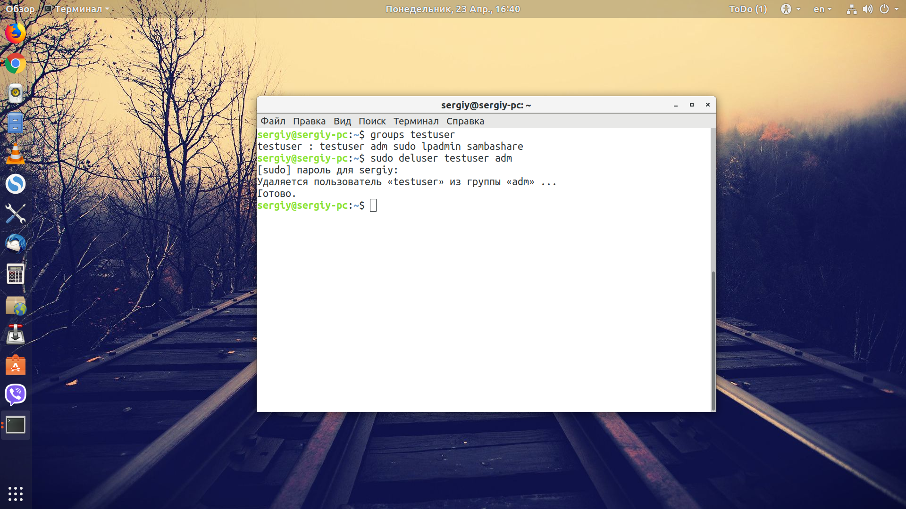
Task: Open the Файл menu
Action: [x=273, y=121]
